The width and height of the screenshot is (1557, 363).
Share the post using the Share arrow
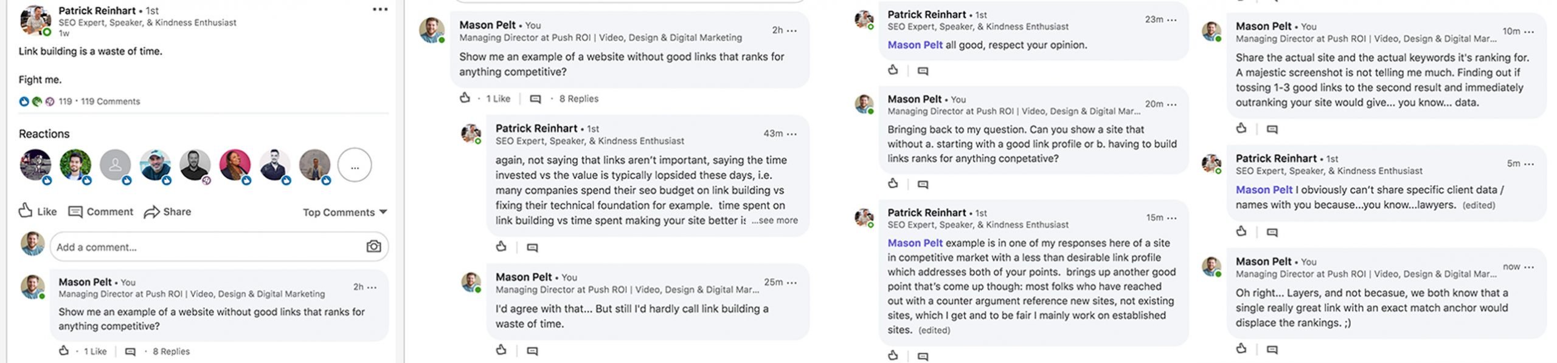[167, 212]
